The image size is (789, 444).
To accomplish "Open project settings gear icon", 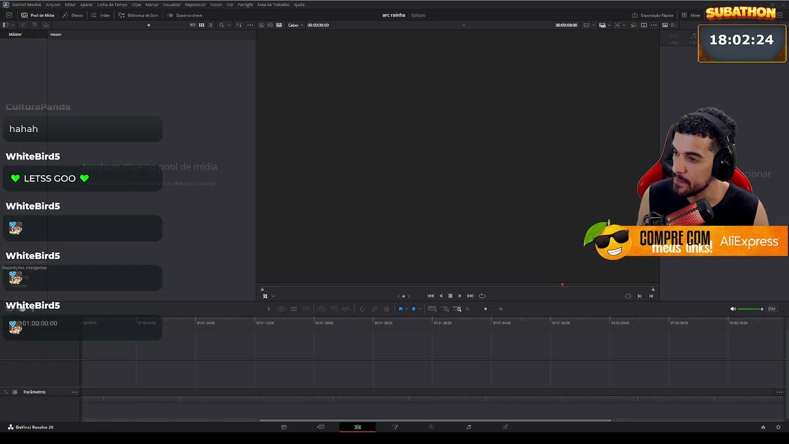I will 779,427.
